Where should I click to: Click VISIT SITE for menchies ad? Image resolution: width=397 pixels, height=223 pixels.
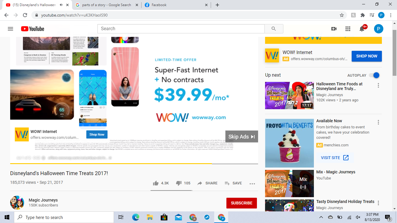335,158
